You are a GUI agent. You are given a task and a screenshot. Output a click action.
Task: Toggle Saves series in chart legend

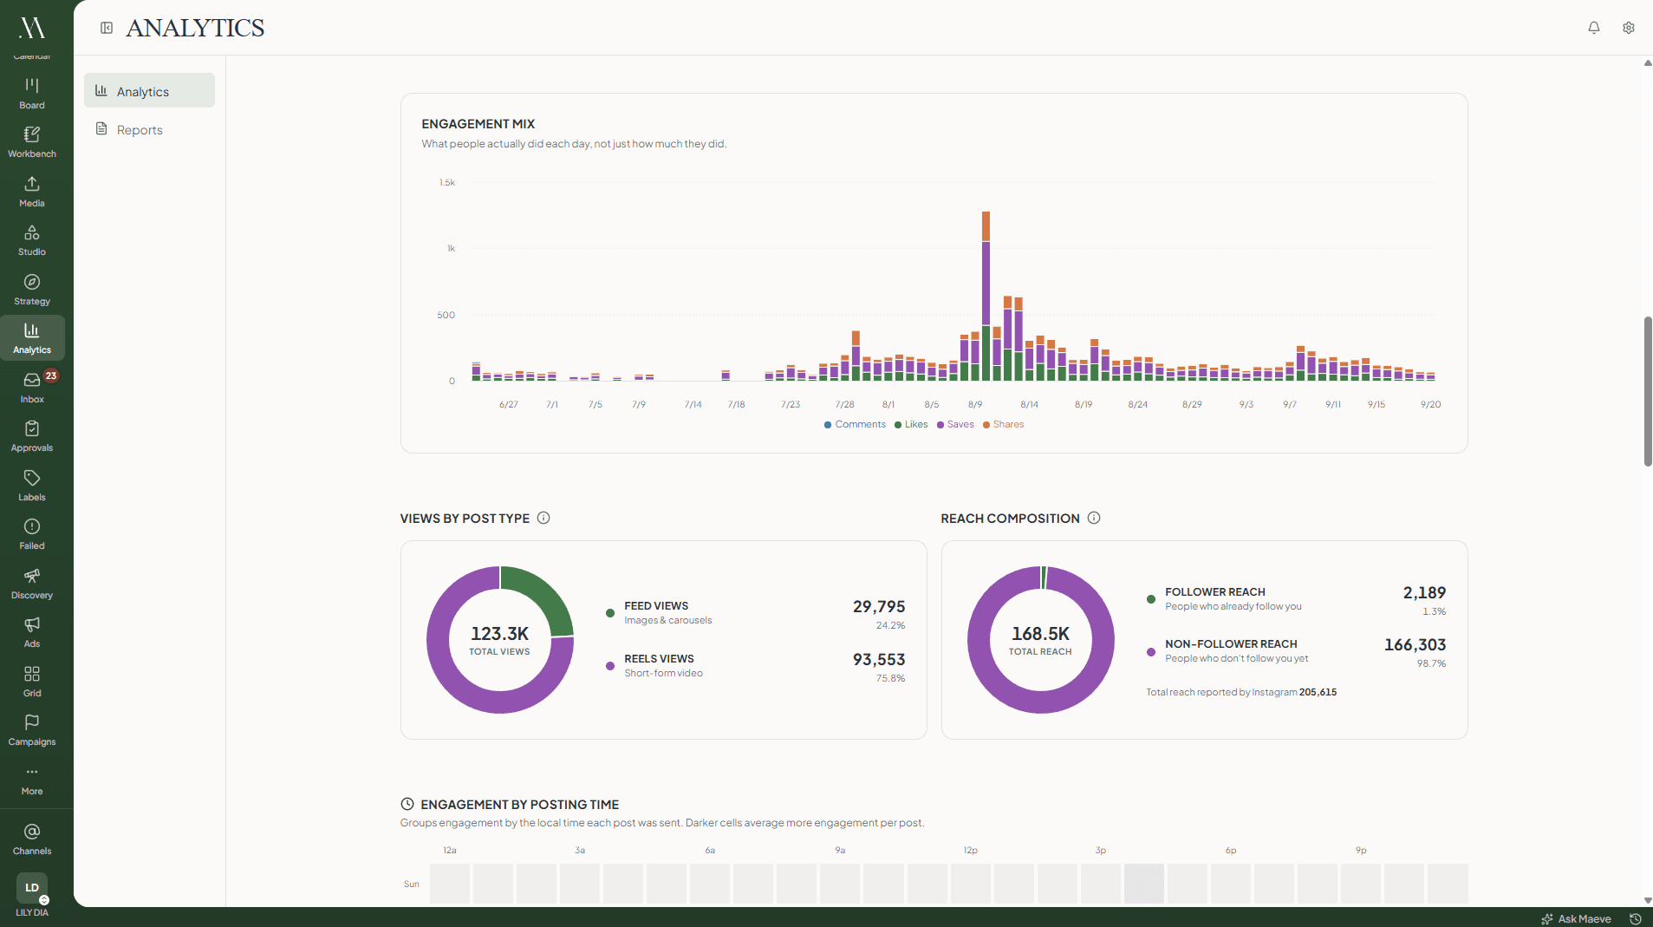pos(955,424)
